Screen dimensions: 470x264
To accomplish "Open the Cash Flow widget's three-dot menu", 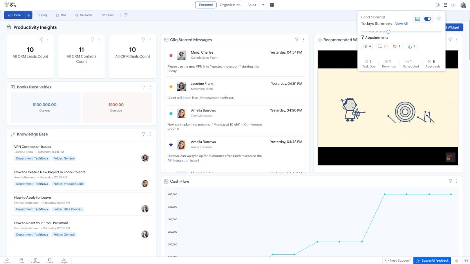I will pos(457,181).
